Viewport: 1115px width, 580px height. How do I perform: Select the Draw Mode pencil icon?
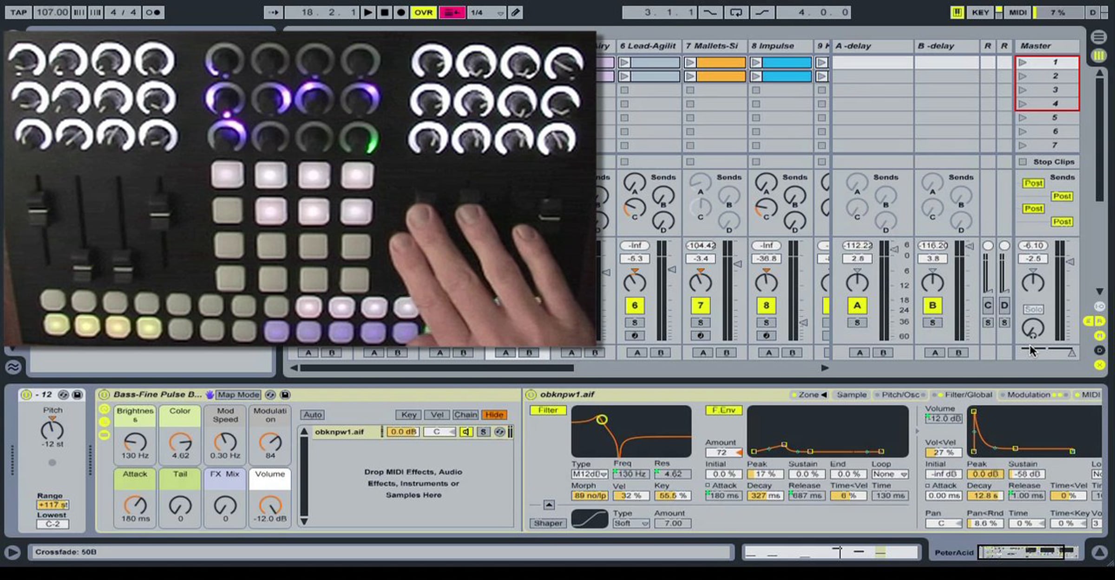pos(515,13)
